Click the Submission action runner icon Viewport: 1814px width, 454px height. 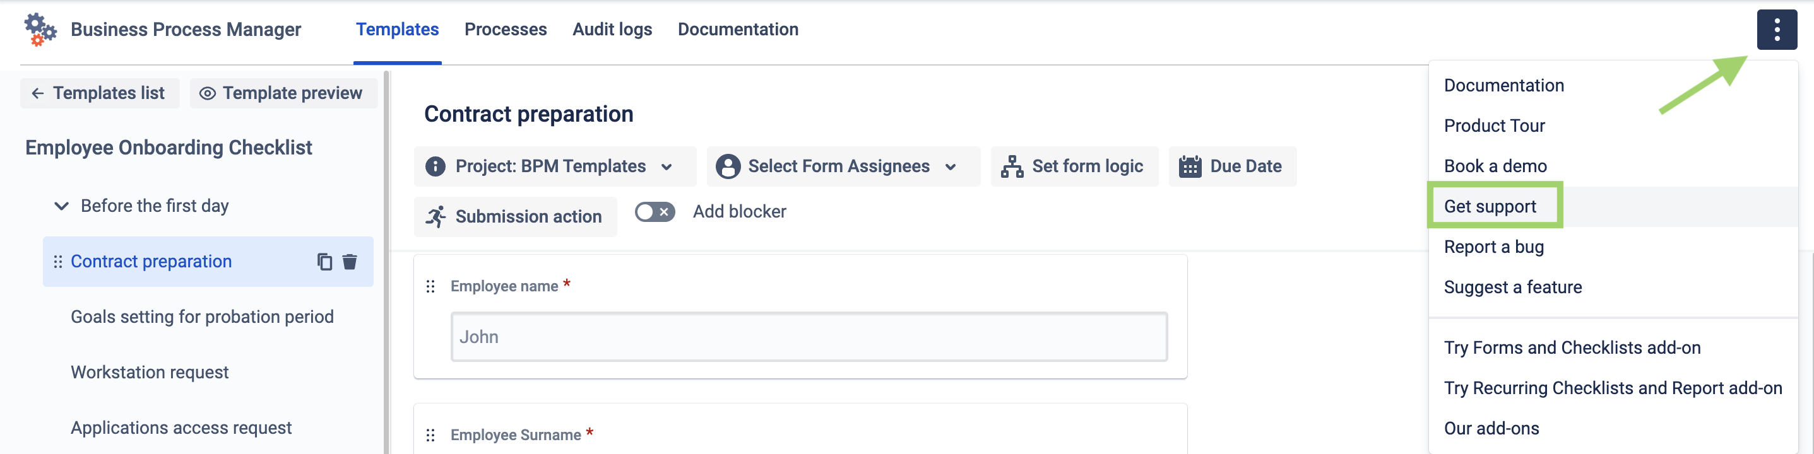point(436,217)
